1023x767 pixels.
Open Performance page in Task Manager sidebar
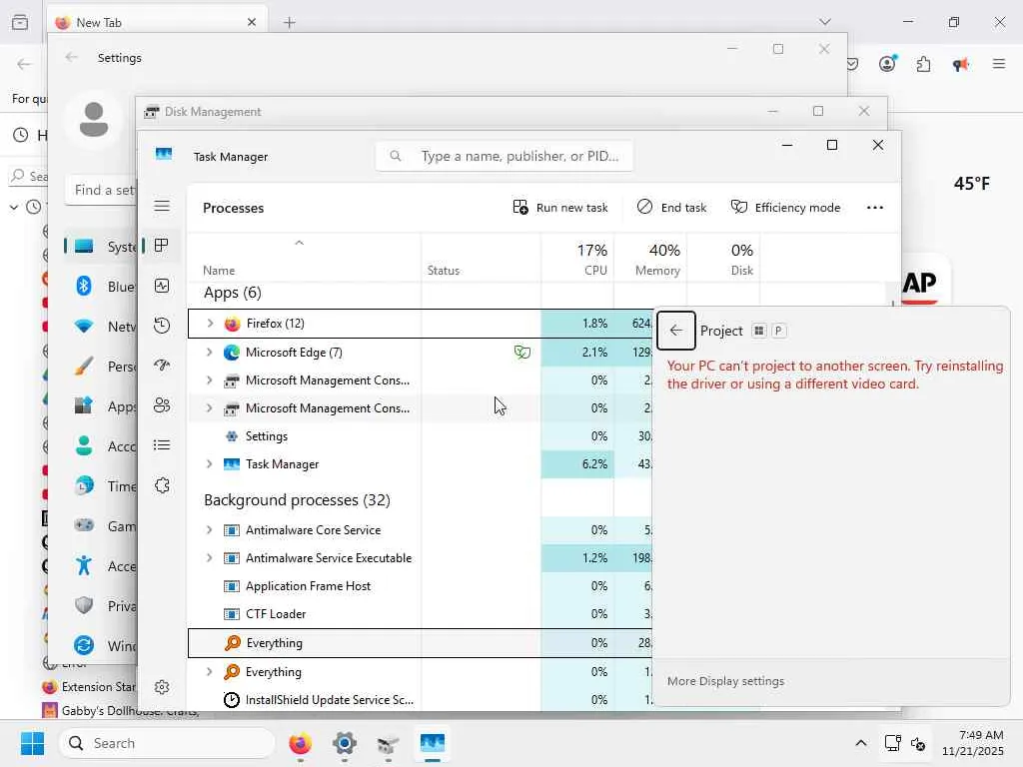162,286
